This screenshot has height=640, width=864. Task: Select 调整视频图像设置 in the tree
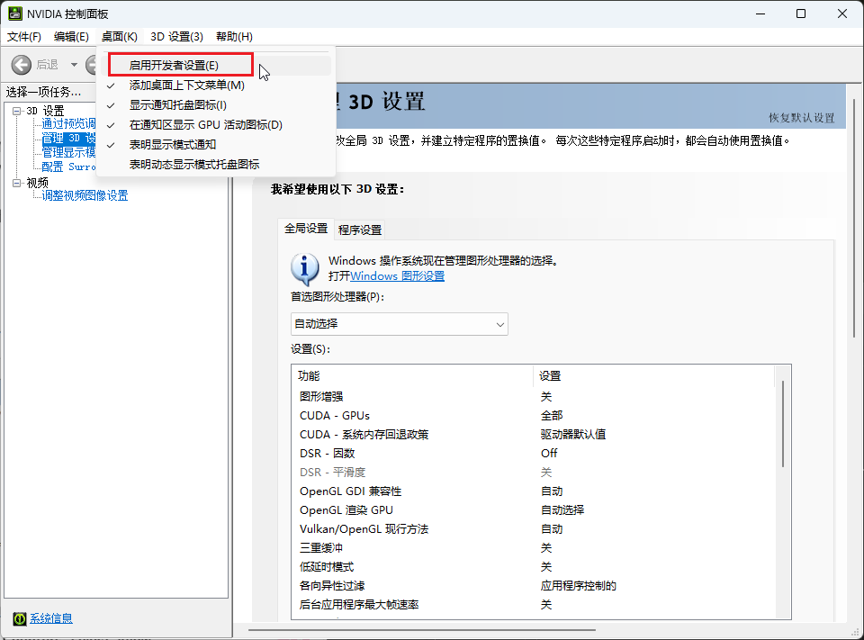(85, 195)
